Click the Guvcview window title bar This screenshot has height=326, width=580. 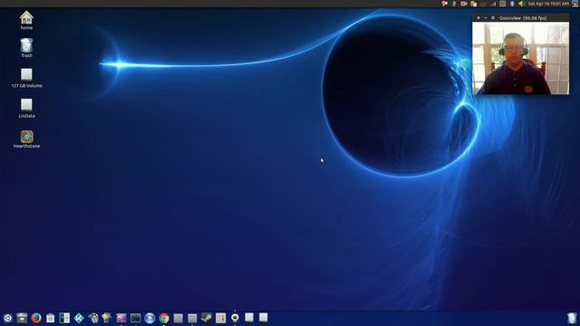(520, 18)
